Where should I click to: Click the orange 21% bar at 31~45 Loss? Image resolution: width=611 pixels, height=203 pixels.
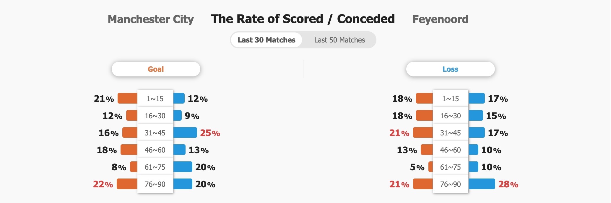(423, 132)
